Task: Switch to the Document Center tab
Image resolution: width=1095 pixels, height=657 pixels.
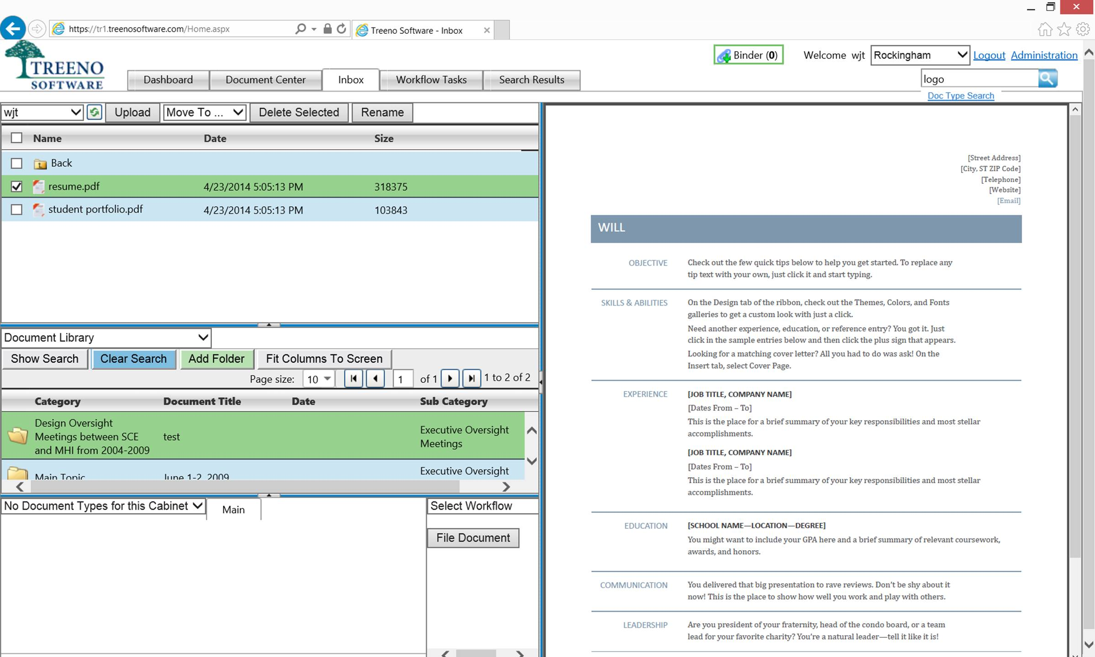Action: (265, 80)
